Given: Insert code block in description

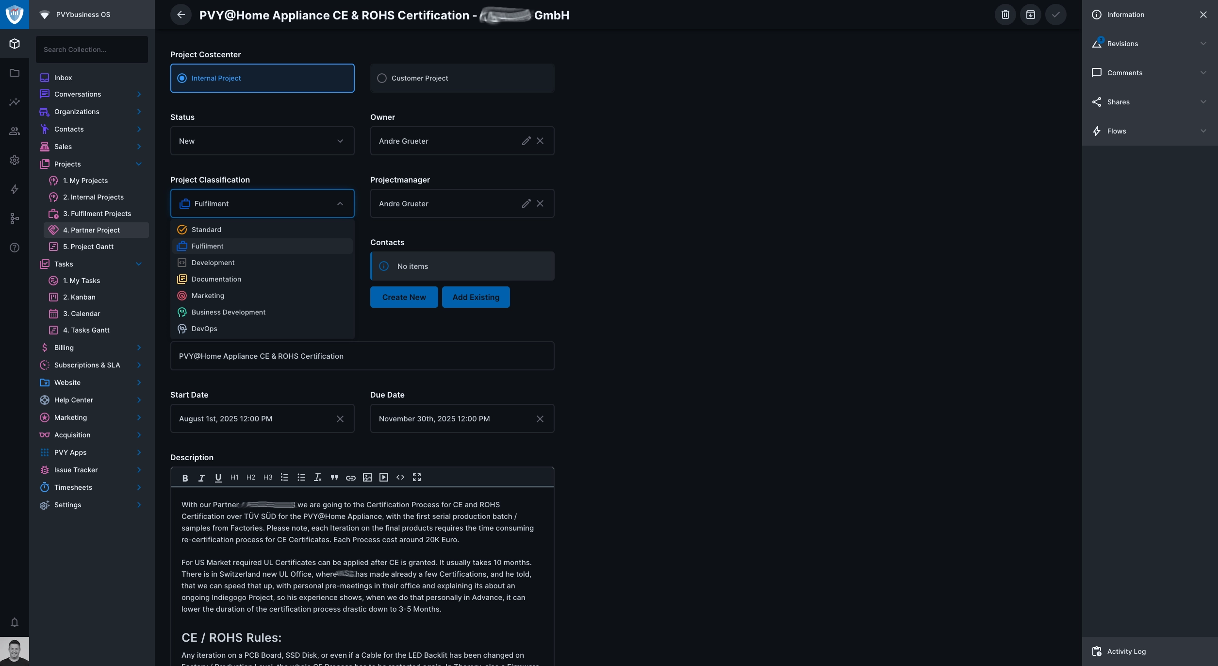Looking at the screenshot, I should 400,478.
